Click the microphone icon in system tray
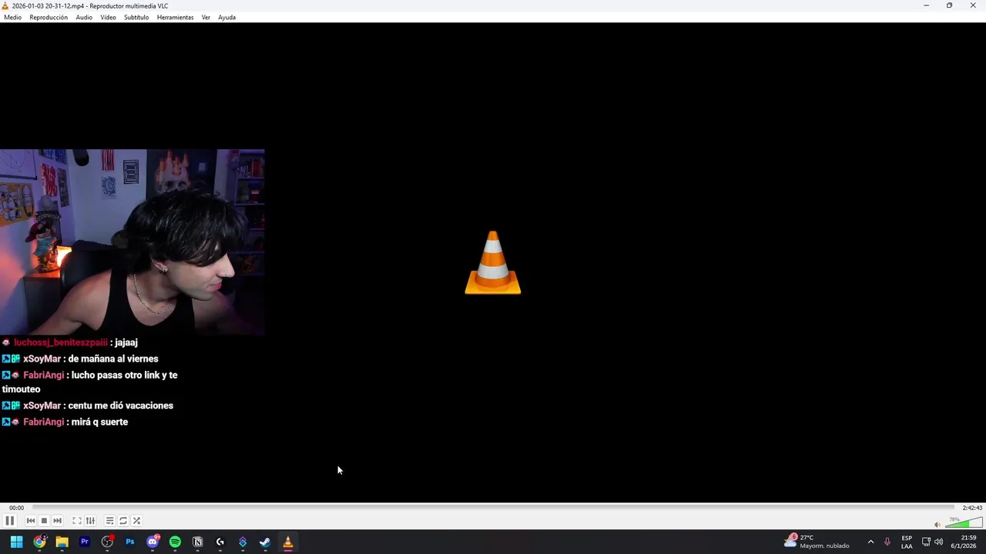 pyautogui.click(x=887, y=542)
